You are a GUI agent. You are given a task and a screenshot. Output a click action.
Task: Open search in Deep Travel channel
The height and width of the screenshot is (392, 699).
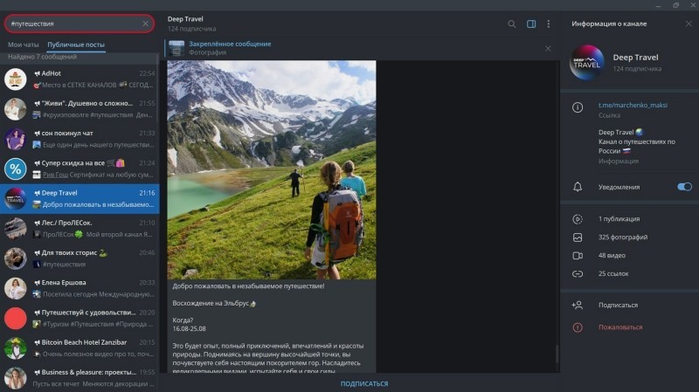(x=512, y=24)
